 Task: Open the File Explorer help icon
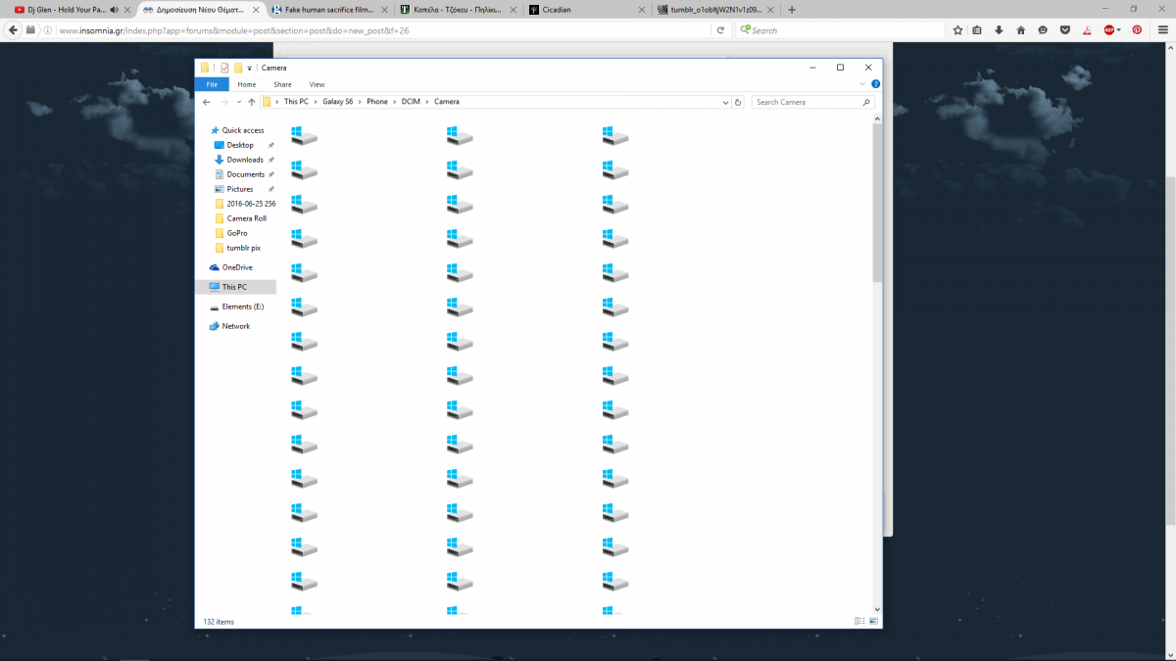click(x=875, y=84)
